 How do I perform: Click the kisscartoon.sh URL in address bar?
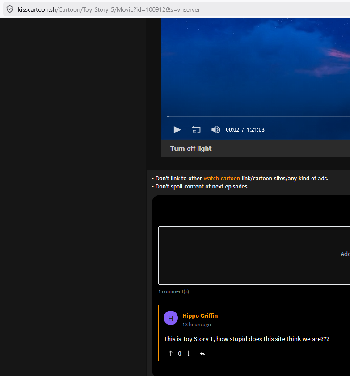pos(109,9)
